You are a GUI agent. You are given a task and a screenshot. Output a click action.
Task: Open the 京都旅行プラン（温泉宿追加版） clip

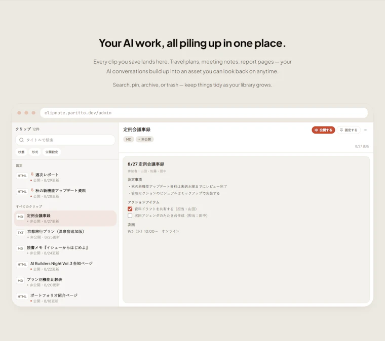65,234
